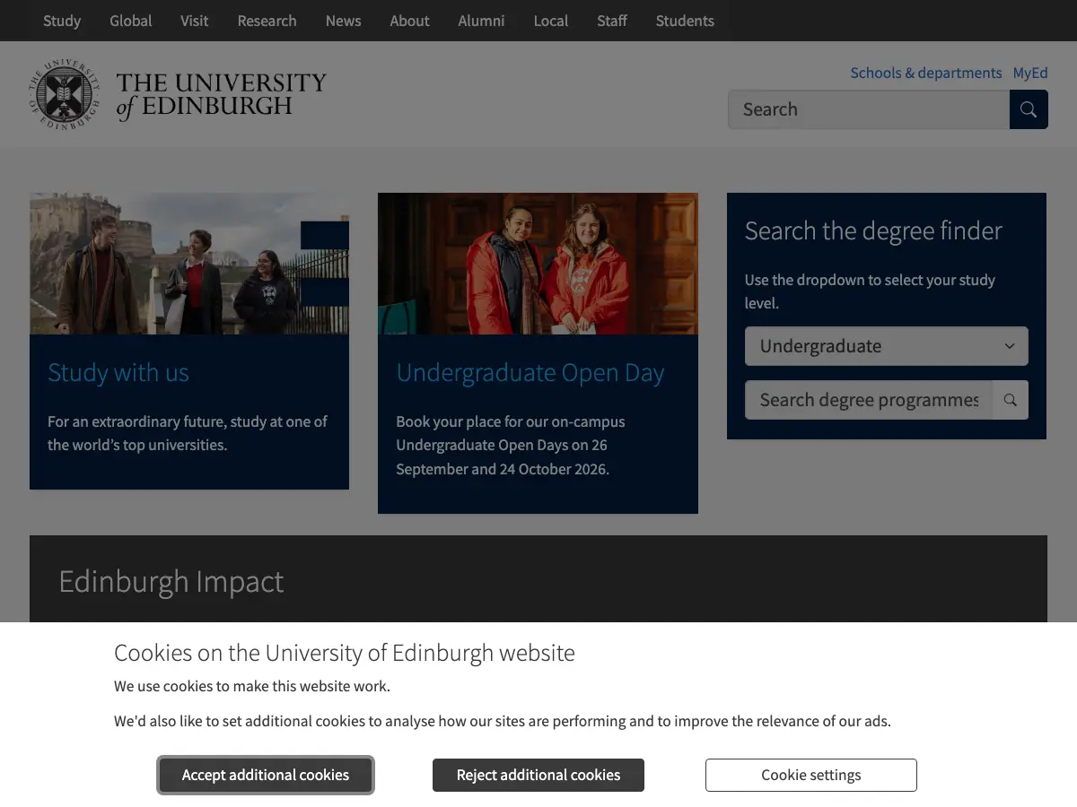Open the Global menu item
Image resolution: width=1077 pixels, height=807 pixels.
(x=131, y=21)
